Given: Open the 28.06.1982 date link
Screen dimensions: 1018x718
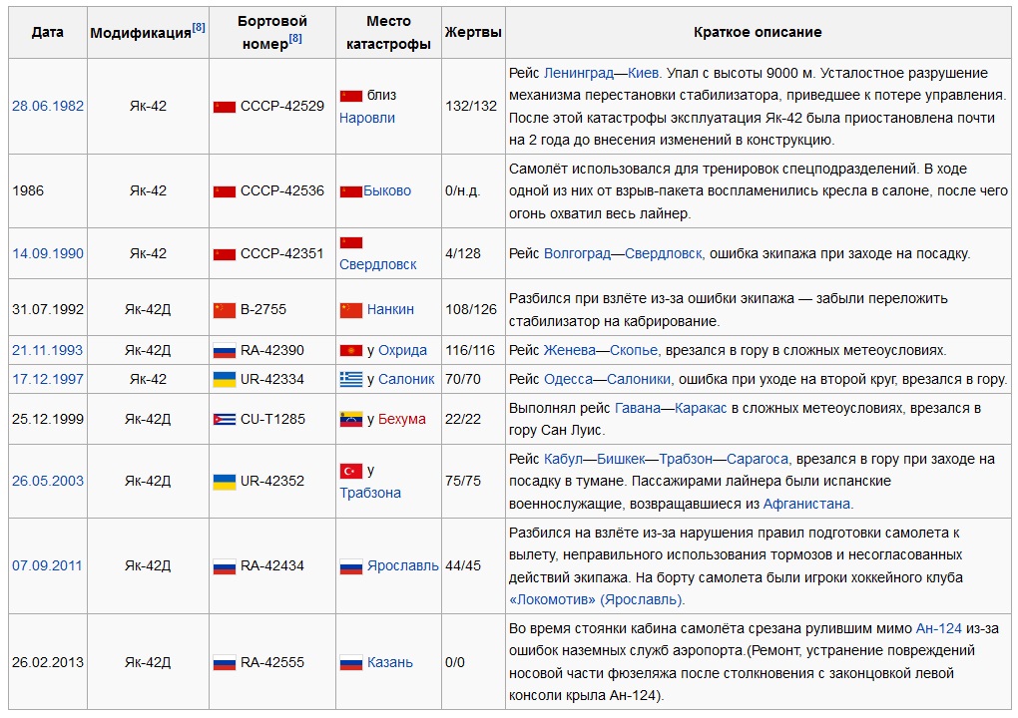Looking at the screenshot, I should (x=48, y=106).
